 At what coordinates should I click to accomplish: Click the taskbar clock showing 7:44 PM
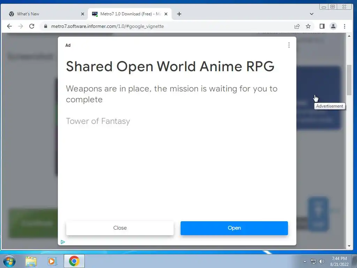[x=339, y=261]
